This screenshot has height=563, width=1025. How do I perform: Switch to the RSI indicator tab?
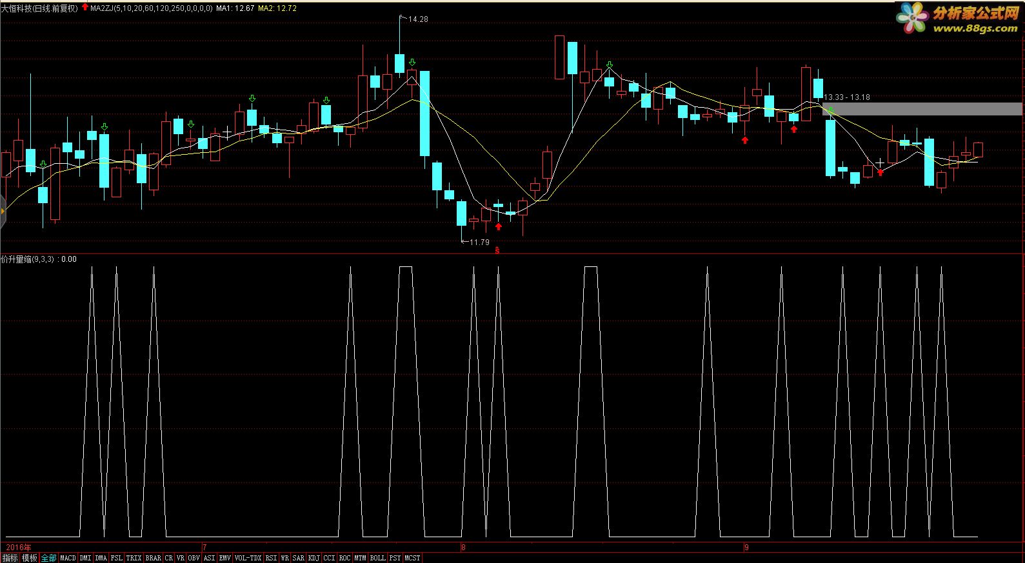click(x=272, y=558)
